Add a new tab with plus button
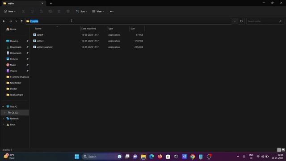The image size is (286, 161). [x=51, y=3]
